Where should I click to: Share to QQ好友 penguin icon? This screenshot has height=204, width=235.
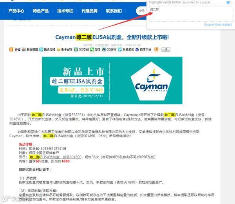pyautogui.click(x=103, y=49)
